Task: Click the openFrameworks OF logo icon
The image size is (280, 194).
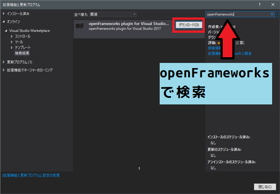Action: coord(80,26)
